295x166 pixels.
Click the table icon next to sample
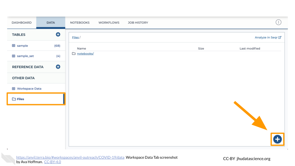pyautogui.click(x=14, y=45)
